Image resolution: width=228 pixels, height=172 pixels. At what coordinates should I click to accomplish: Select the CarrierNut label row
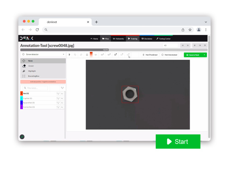tap(42, 107)
